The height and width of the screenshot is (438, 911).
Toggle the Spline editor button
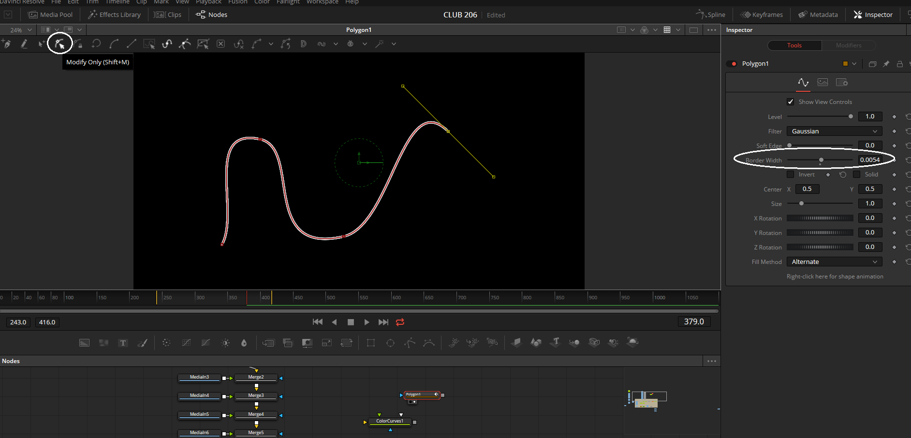710,15
